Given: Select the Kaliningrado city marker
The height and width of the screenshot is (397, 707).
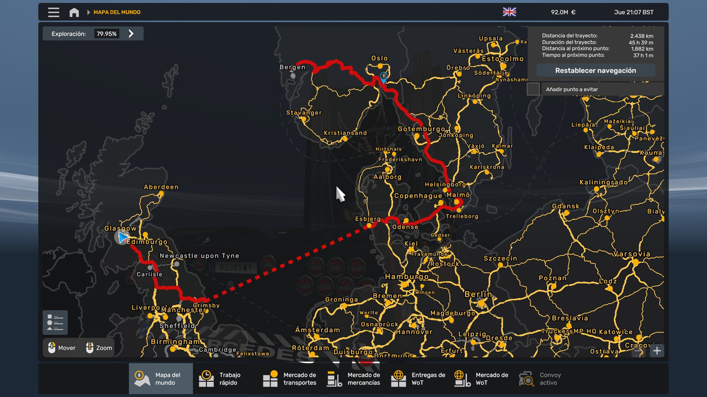Looking at the screenshot, I should (598, 189).
